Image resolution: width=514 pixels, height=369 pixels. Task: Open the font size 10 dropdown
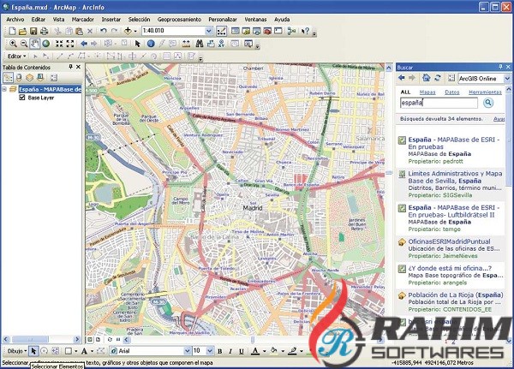(210, 351)
